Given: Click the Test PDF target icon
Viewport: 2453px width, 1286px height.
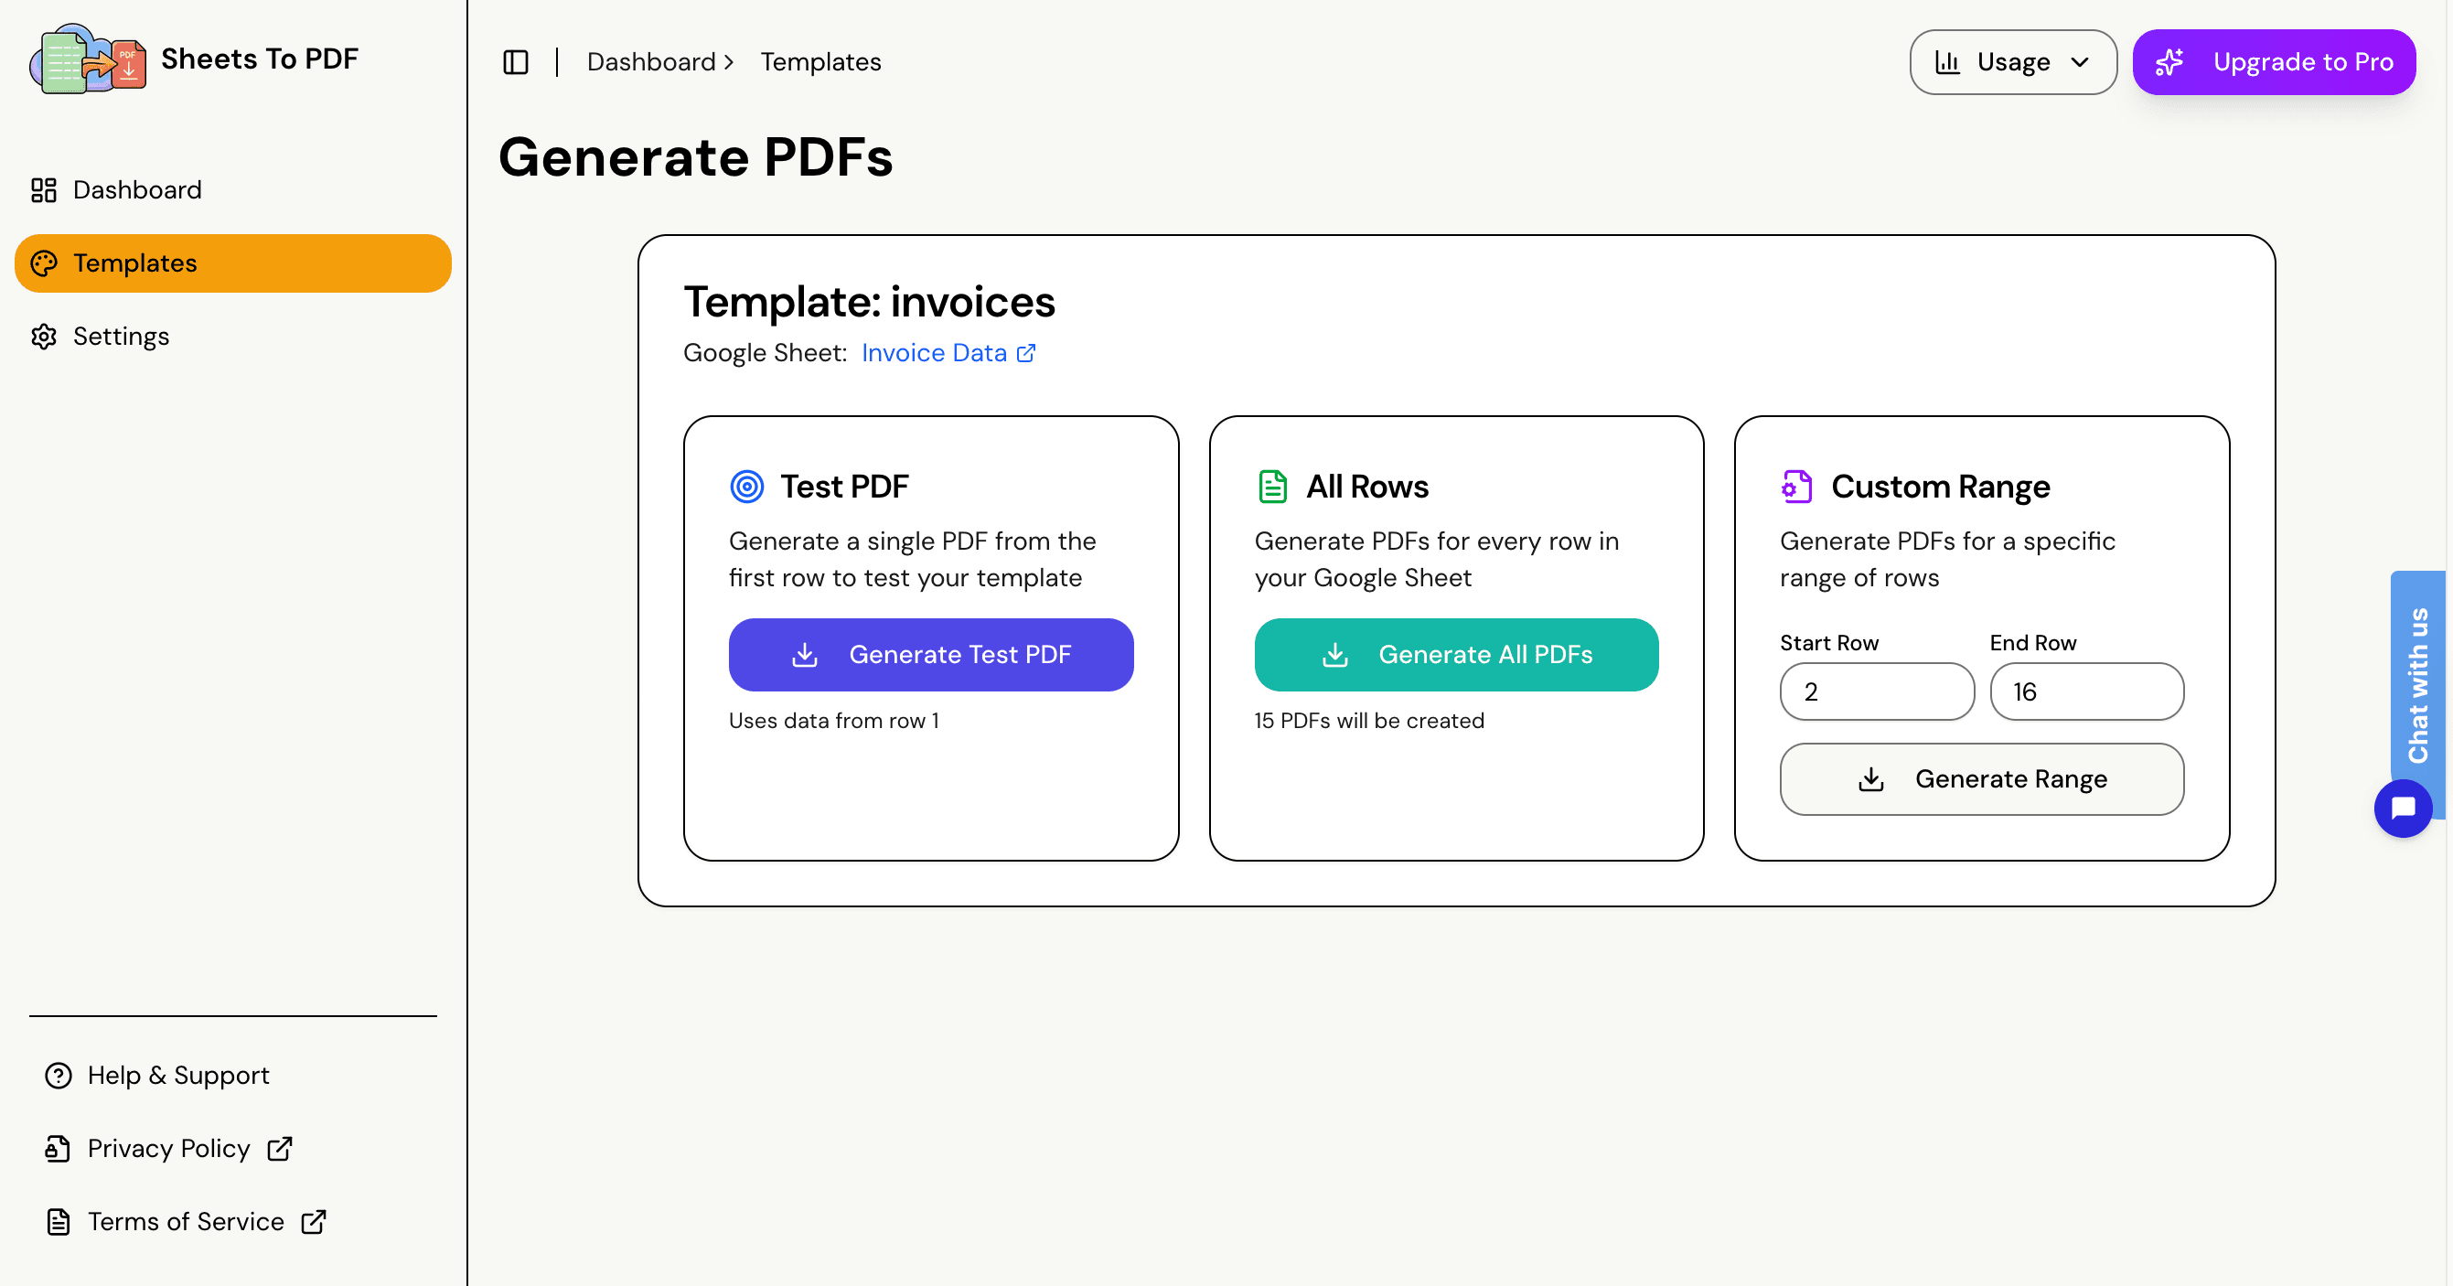Looking at the screenshot, I should pos(746,487).
